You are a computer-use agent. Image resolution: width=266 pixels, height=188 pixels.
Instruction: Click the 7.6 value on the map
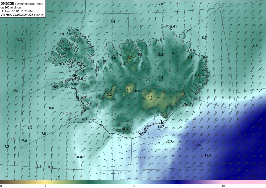click(x=24, y=141)
